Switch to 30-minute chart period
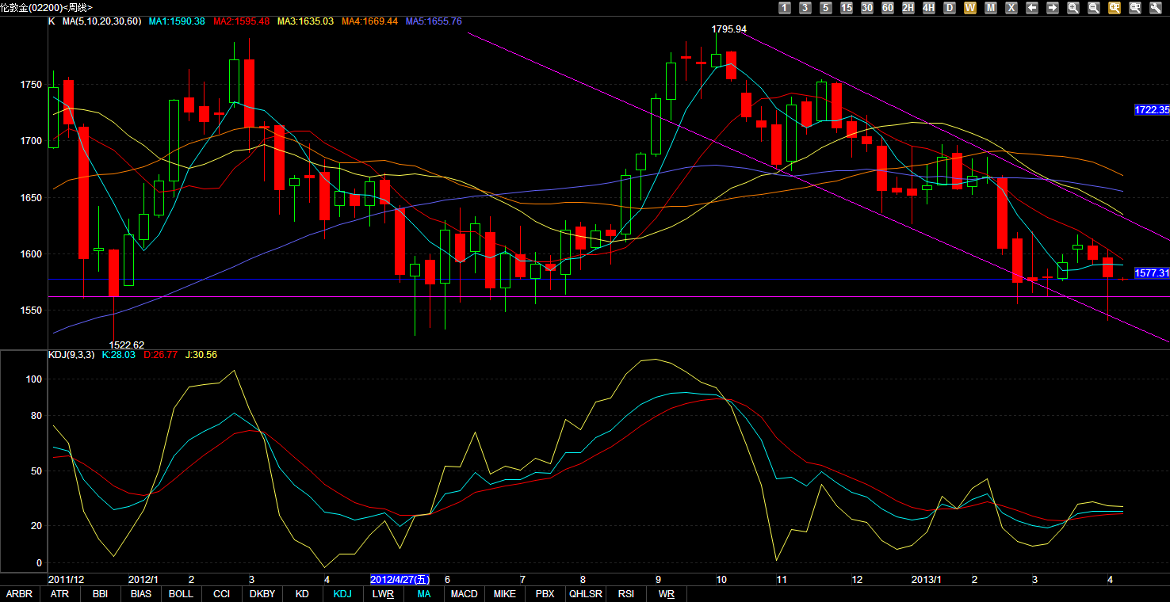Screen dimensions: 1170x602 pyautogui.click(x=867, y=8)
